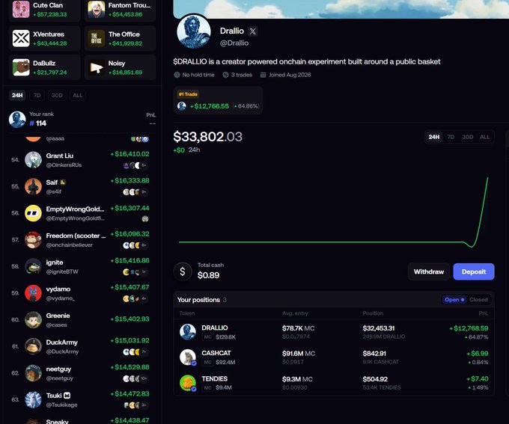Click token icons under Grant Liu's PnL
The image size is (509, 424).
(135, 165)
